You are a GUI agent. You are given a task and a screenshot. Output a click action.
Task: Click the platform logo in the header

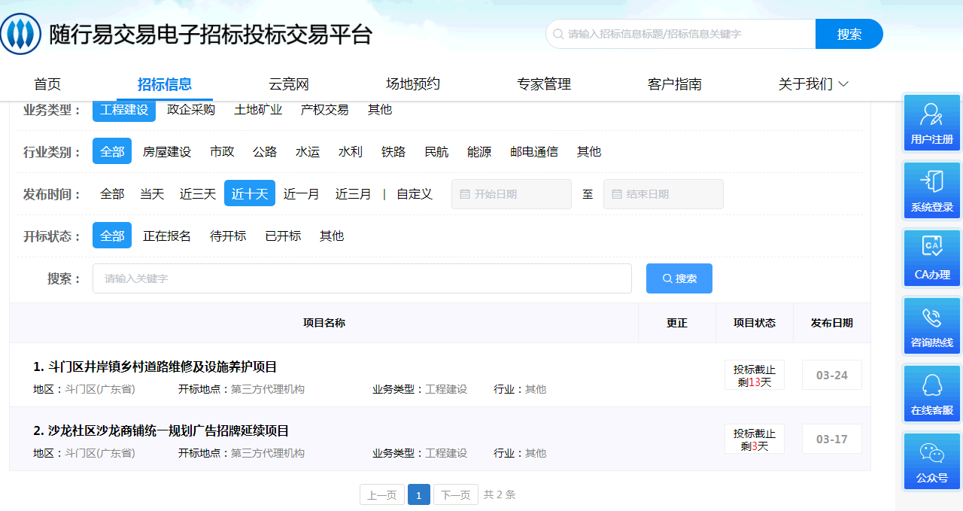pyautogui.click(x=21, y=34)
